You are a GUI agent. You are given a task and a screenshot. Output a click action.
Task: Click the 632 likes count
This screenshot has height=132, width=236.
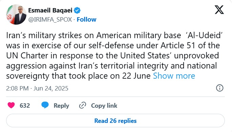(25, 105)
